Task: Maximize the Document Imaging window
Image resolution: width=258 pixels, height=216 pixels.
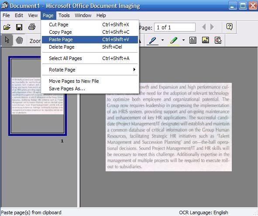Action: click(243, 5)
